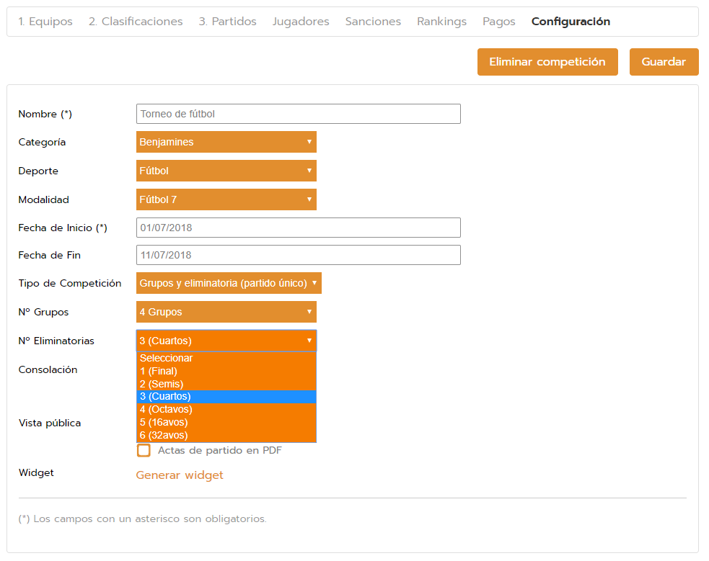Open the Equipos tab
Screen dimensions: 709x561
pos(45,22)
